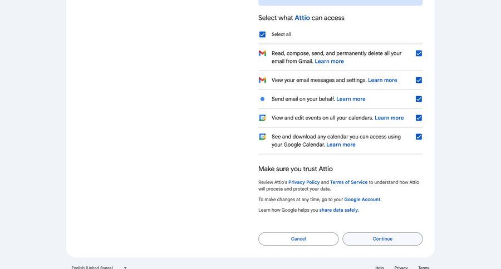Open Learn more for See and download calendar
Screen dimensions: 501x269
[341, 145]
